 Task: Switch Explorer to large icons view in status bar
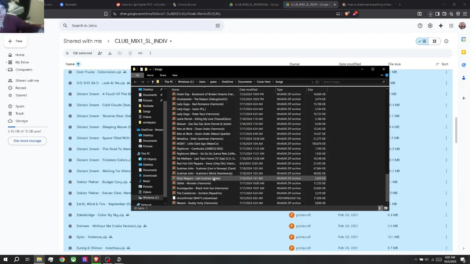tap(386, 208)
